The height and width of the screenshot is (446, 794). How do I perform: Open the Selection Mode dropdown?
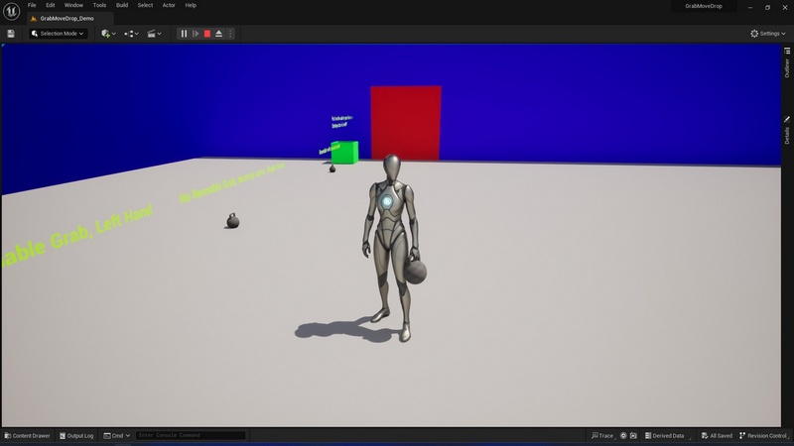tap(59, 34)
